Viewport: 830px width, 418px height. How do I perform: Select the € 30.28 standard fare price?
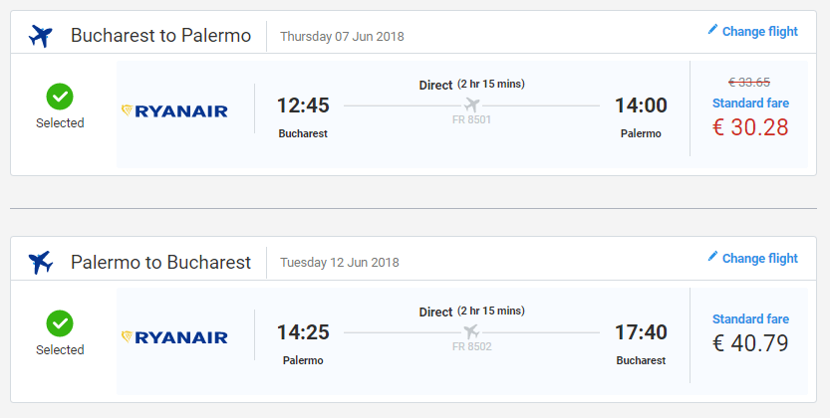coord(749,127)
